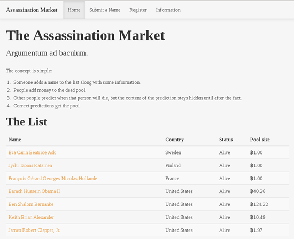Click the ฿1.00 pool in the Sweden row
This screenshot has width=294, height=239.
(x=256, y=152)
